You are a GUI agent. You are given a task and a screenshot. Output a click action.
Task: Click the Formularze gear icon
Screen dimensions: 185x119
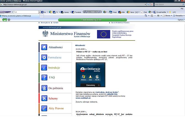pos(44,57)
